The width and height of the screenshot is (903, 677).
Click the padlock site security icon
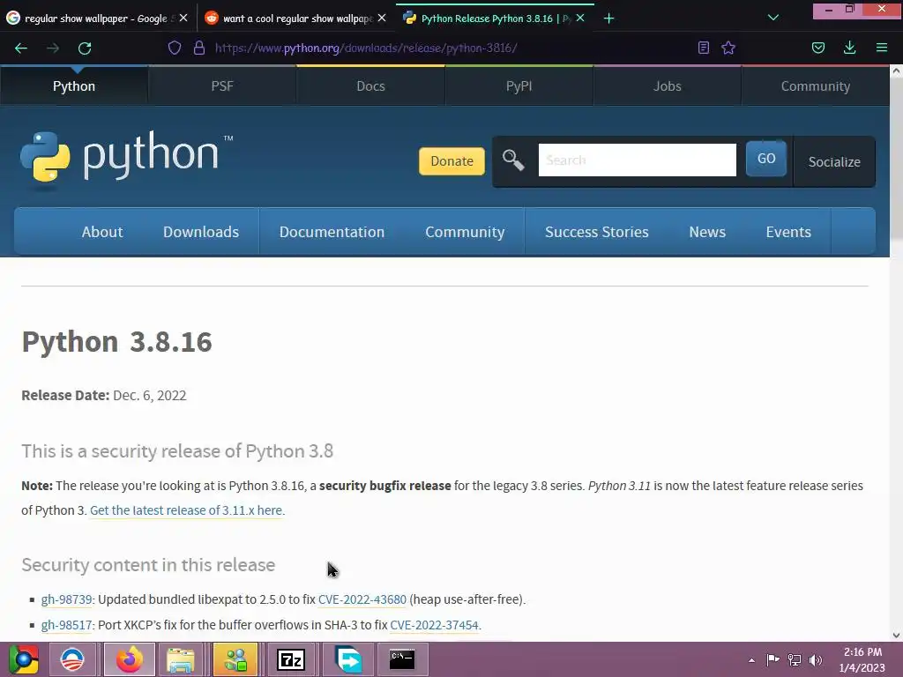click(x=199, y=48)
